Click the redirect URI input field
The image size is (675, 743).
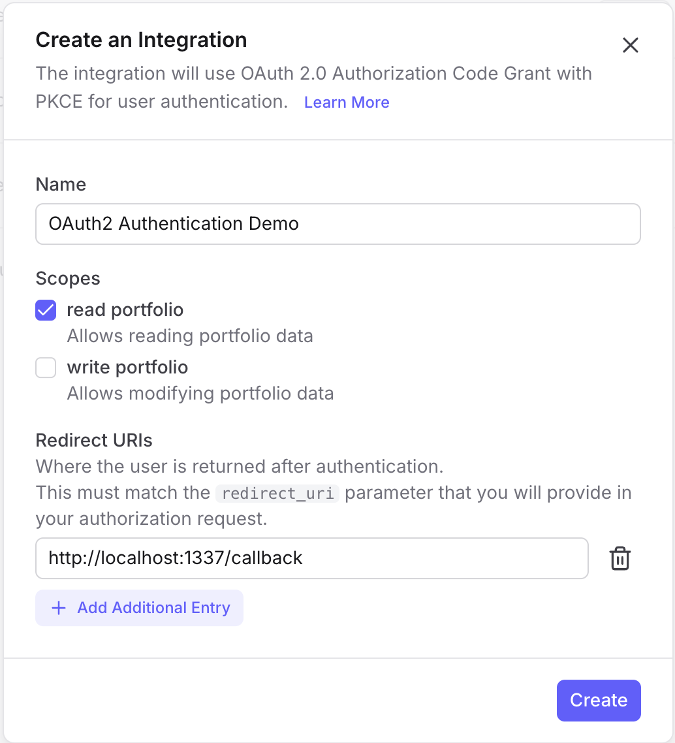[312, 558]
